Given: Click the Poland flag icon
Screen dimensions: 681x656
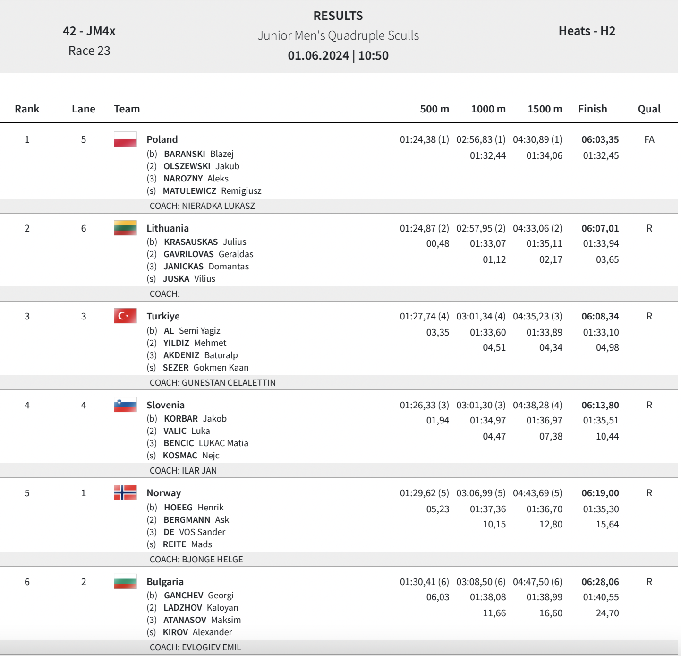Looking at the screenshot, I should (125, 139).
